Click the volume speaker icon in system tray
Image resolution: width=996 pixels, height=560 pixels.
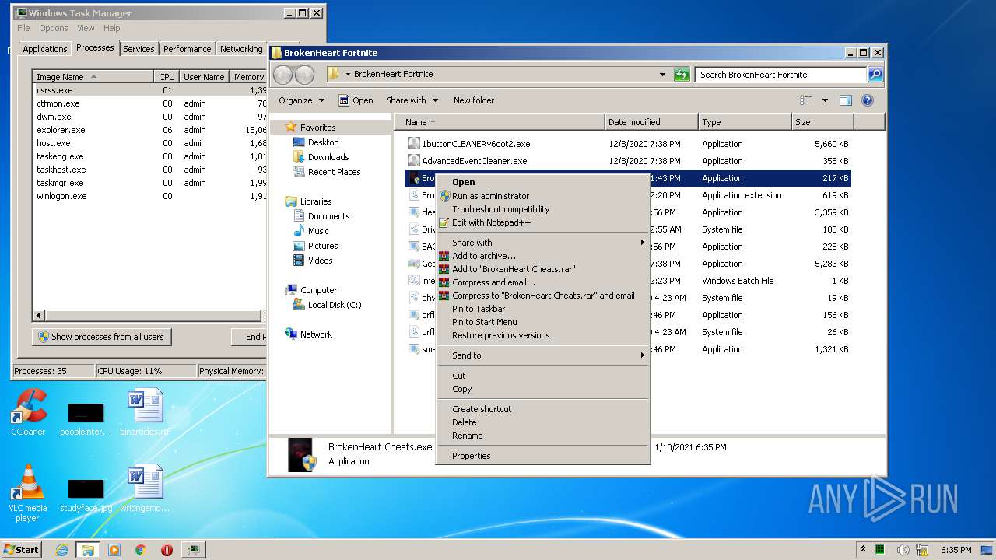(x=903, y=550)
